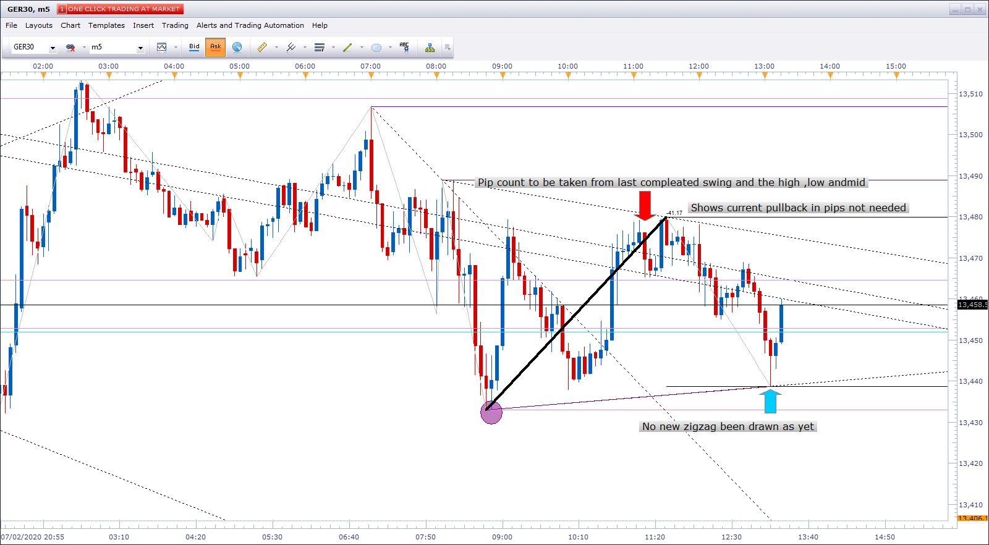Open the Insert menu
The image size is (989, 545).
click(x=143, y=25)
